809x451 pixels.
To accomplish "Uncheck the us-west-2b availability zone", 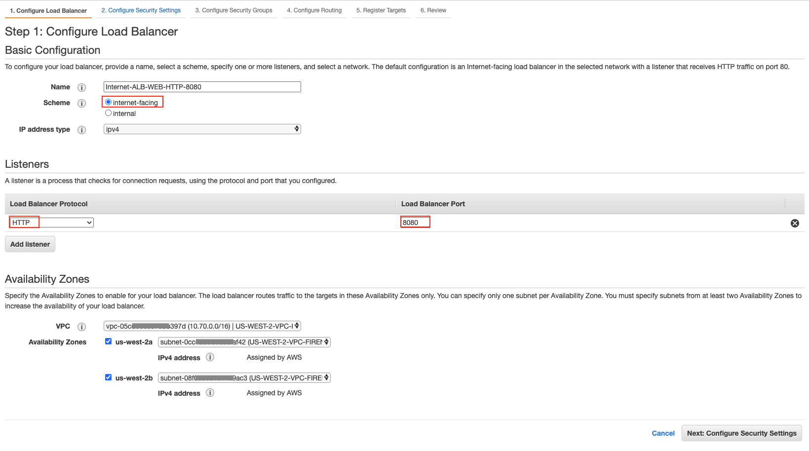I will tap(108, 377).
